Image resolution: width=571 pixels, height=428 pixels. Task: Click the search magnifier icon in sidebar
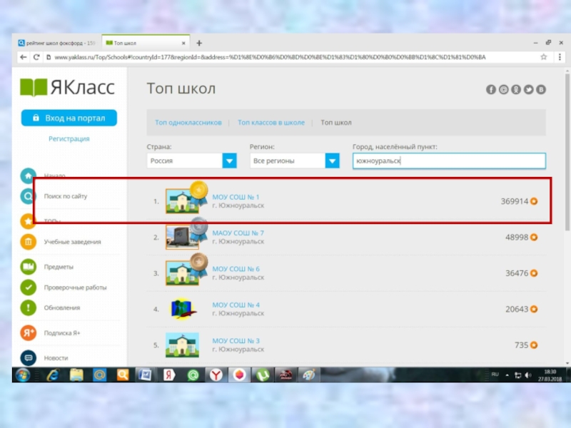(x=28, y=196)
